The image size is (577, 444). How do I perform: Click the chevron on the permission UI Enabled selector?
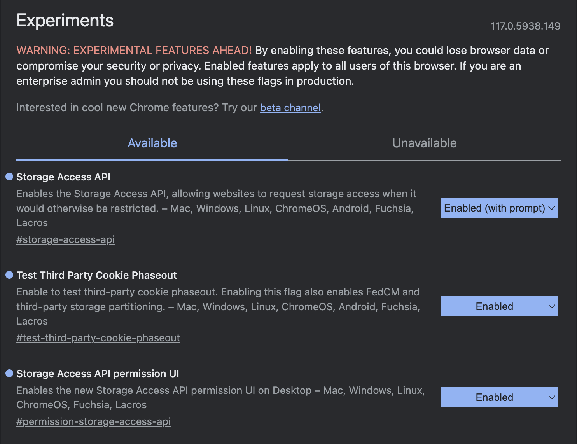point(551,397)
